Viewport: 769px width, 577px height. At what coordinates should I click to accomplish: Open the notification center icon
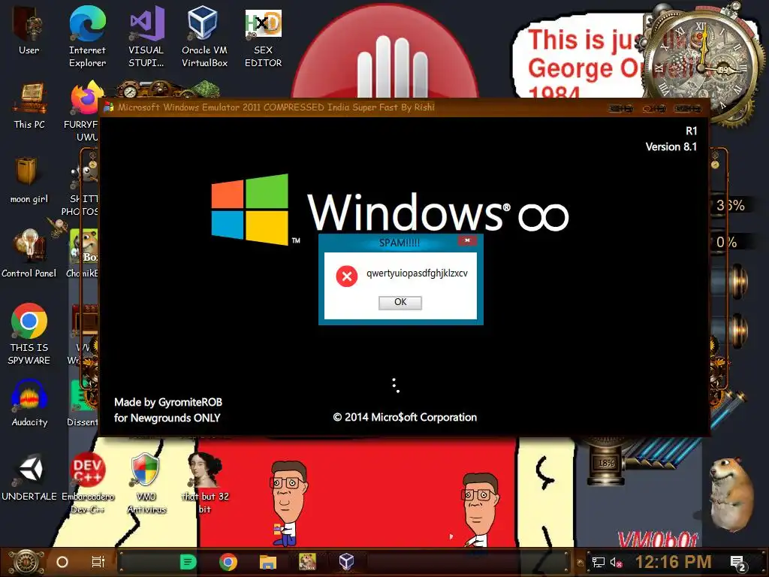tap(737, 563)
